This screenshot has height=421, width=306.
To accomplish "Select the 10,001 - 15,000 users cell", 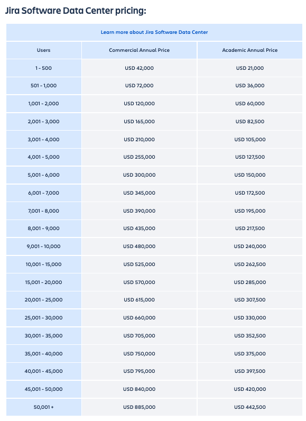I will [x=44, y=264].
